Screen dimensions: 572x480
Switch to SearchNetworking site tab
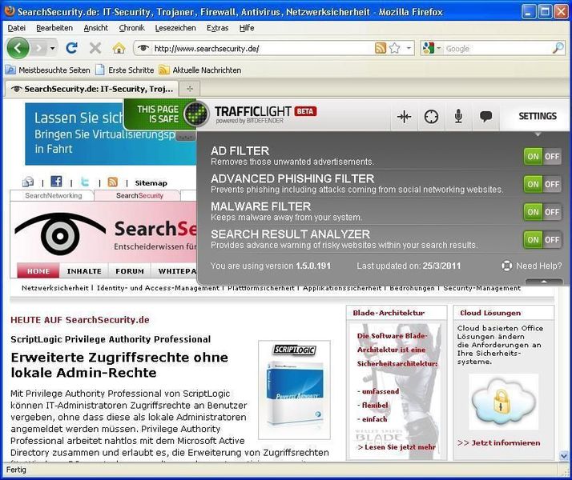click(53, 195)
